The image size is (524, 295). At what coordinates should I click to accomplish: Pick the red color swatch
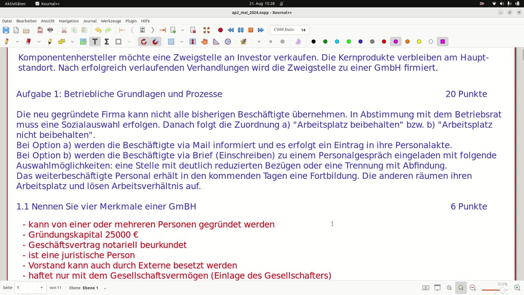(384, 41)
